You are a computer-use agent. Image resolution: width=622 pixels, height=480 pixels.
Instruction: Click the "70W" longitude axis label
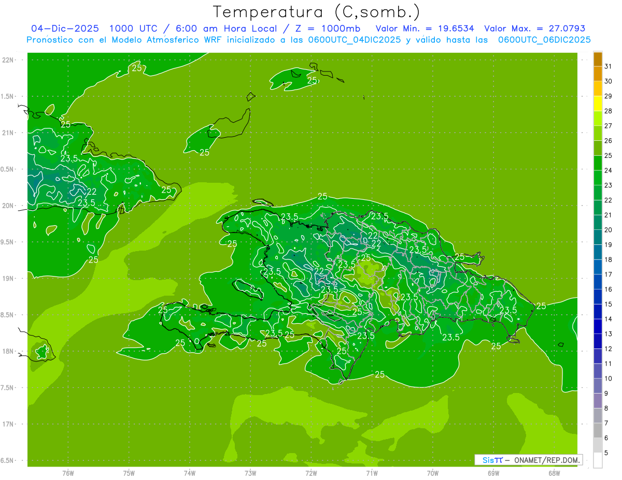[x=433, y=473]
